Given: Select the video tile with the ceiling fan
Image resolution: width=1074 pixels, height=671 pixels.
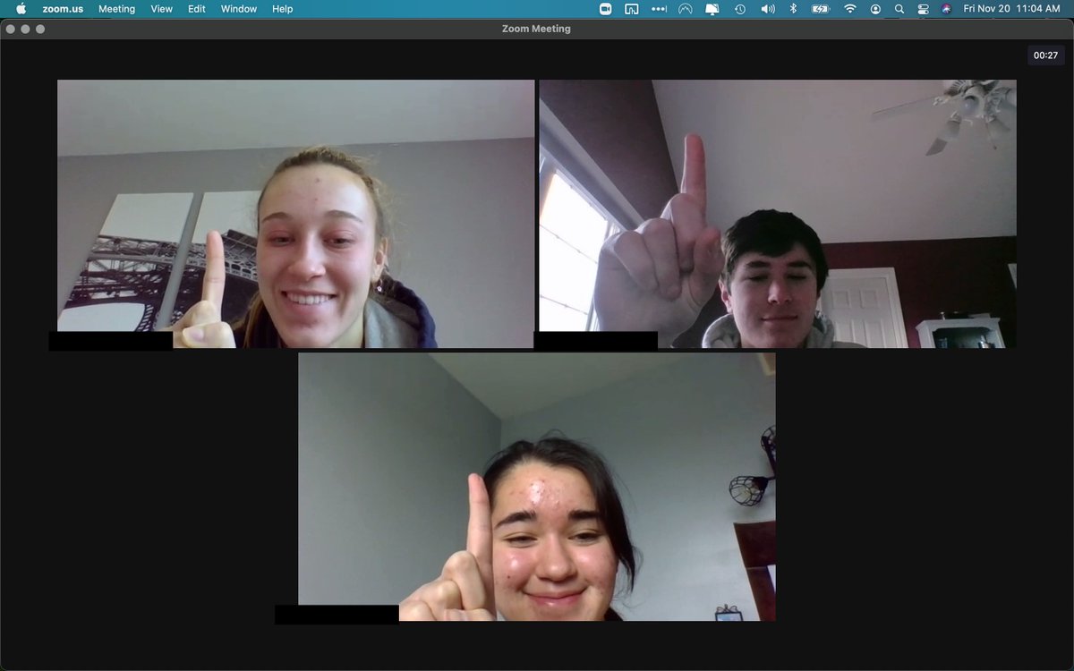Looking at the screenshot, I should (x=778, y=214).
